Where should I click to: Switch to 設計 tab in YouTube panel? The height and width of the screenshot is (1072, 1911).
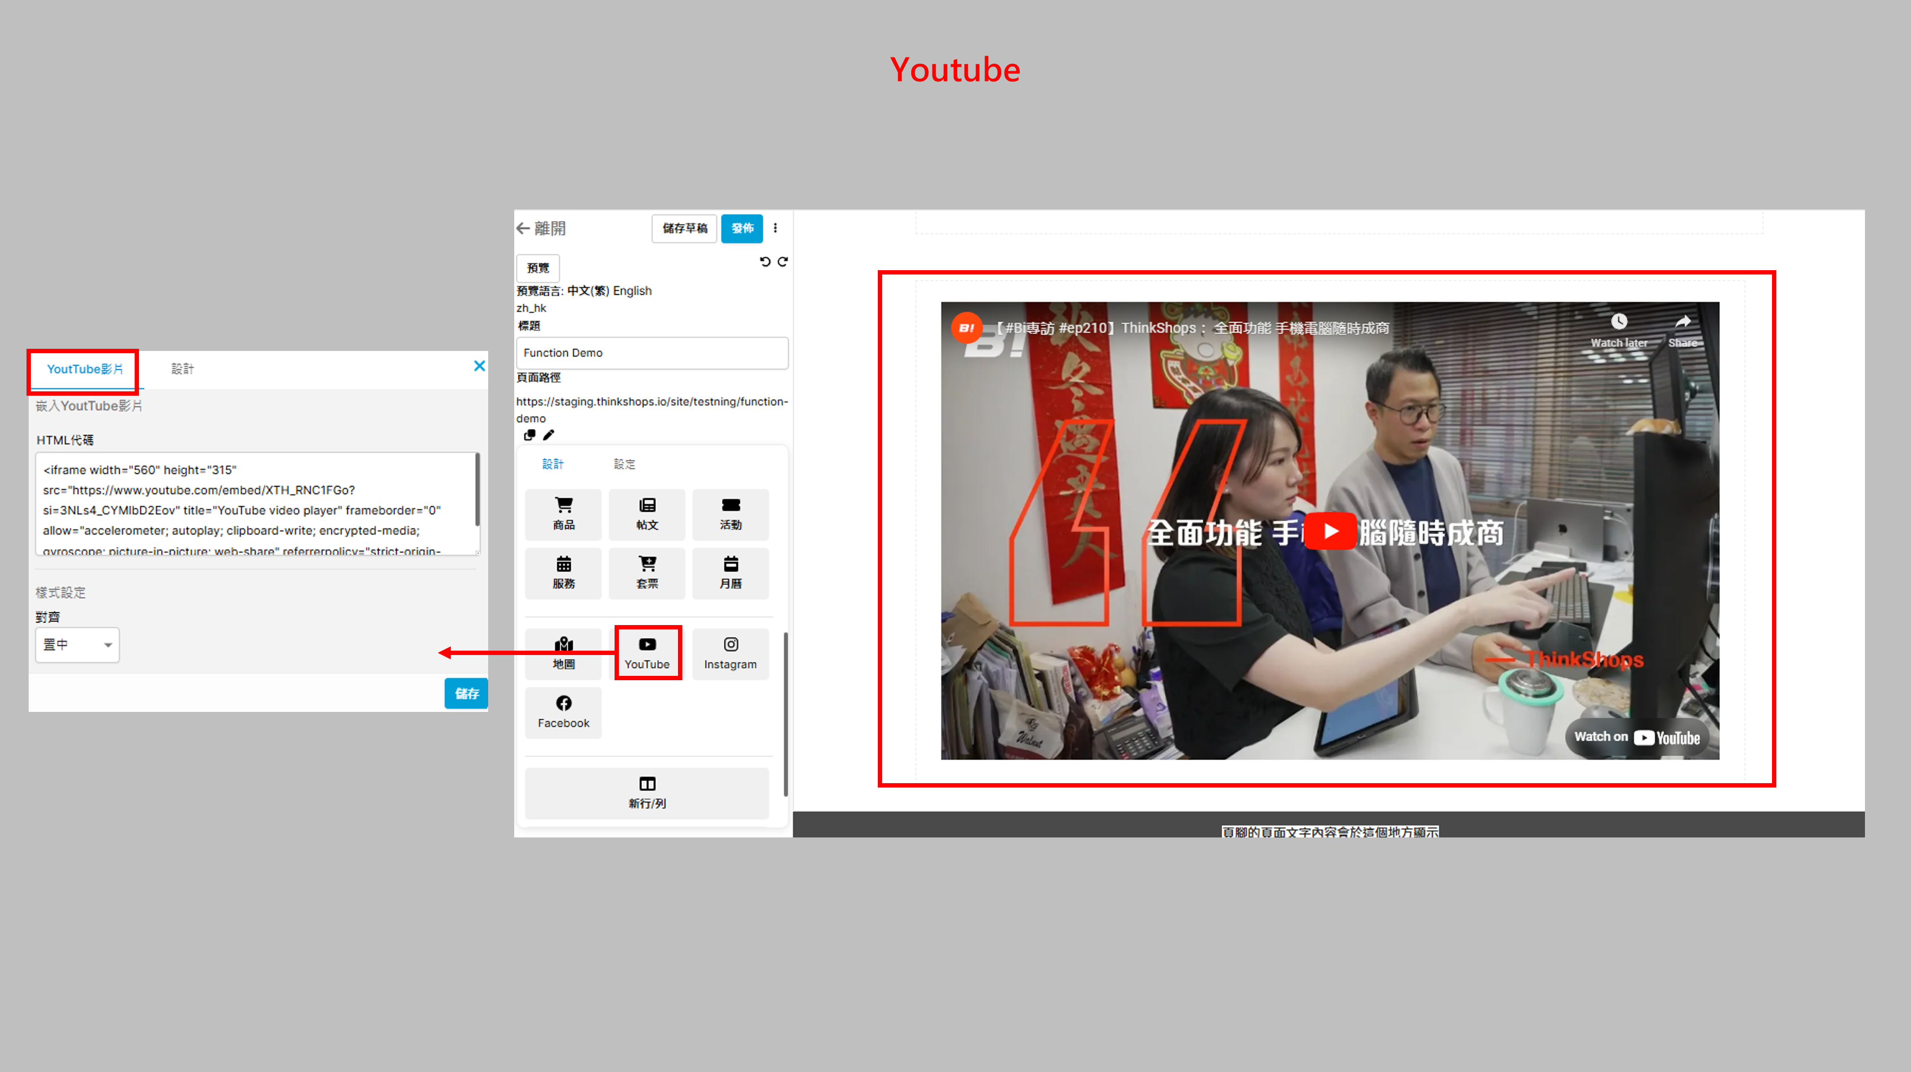182,369
